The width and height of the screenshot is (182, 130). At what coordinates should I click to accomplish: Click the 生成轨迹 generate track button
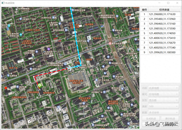pos(151,119)
